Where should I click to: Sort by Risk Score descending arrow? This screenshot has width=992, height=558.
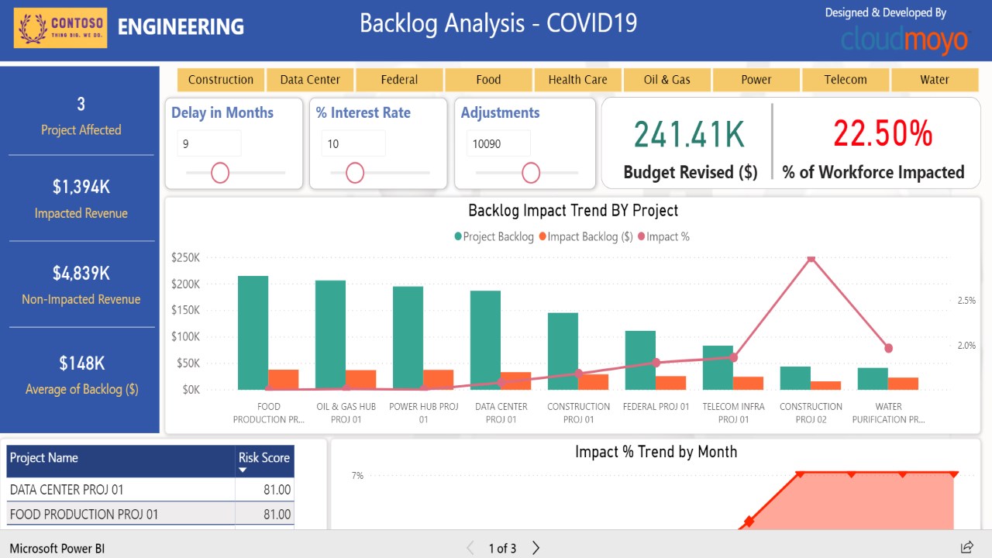point(243,470)
